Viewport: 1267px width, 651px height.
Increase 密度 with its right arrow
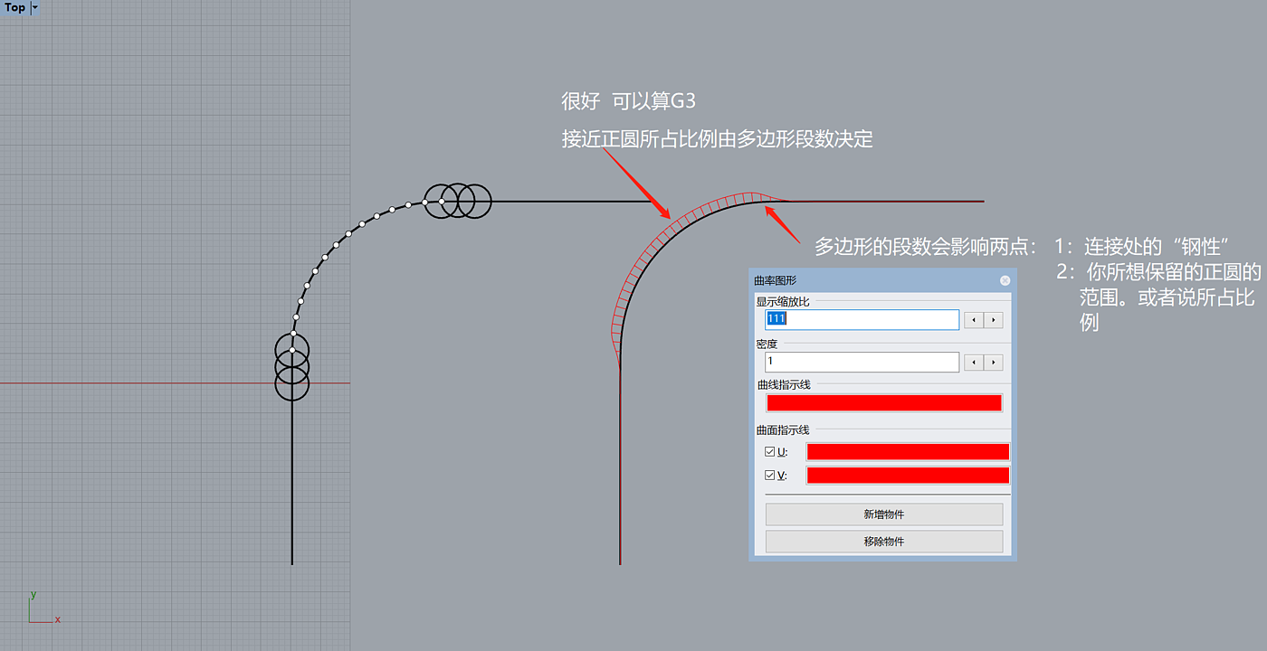tap(994, 362)
